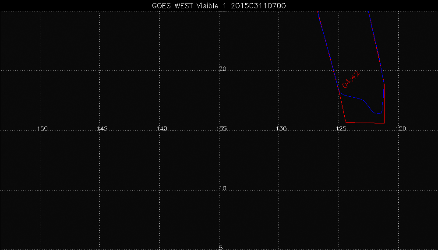Click the latitude 5 axis label
Image resolution: width=438 pixels, height=250 pixels.
221,247
